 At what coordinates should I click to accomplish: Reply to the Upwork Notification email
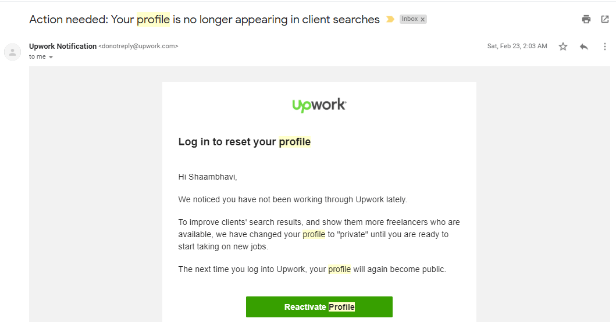pos(584,46)
